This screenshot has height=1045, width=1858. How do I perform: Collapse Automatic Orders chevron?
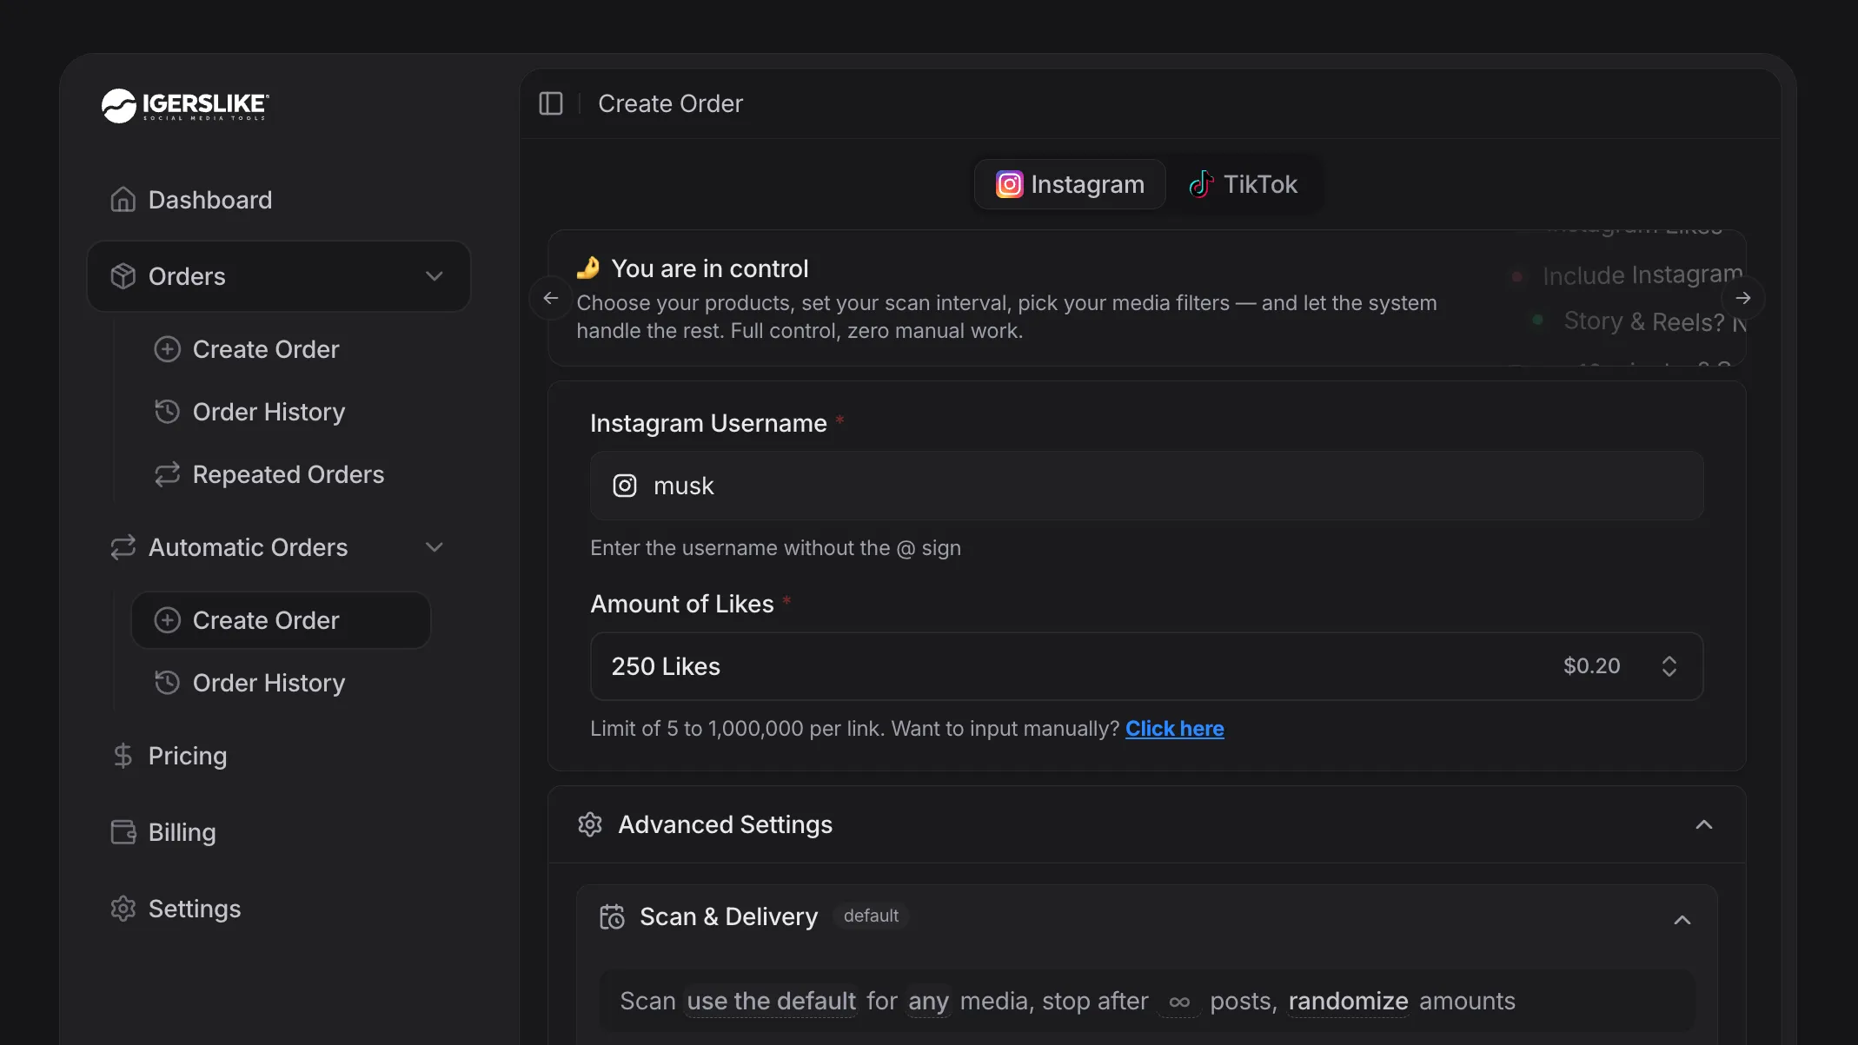pos(435,547)
